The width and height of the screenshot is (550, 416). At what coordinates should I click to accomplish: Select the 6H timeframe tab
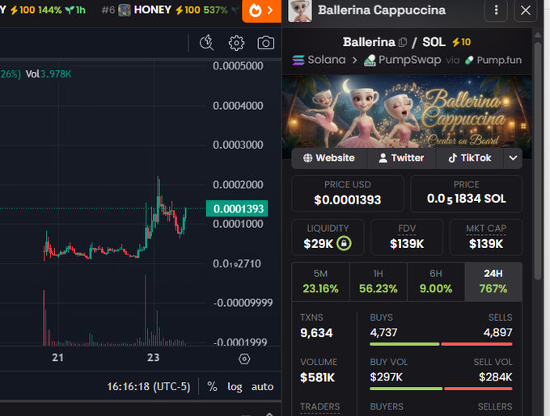tap(436, 282)
